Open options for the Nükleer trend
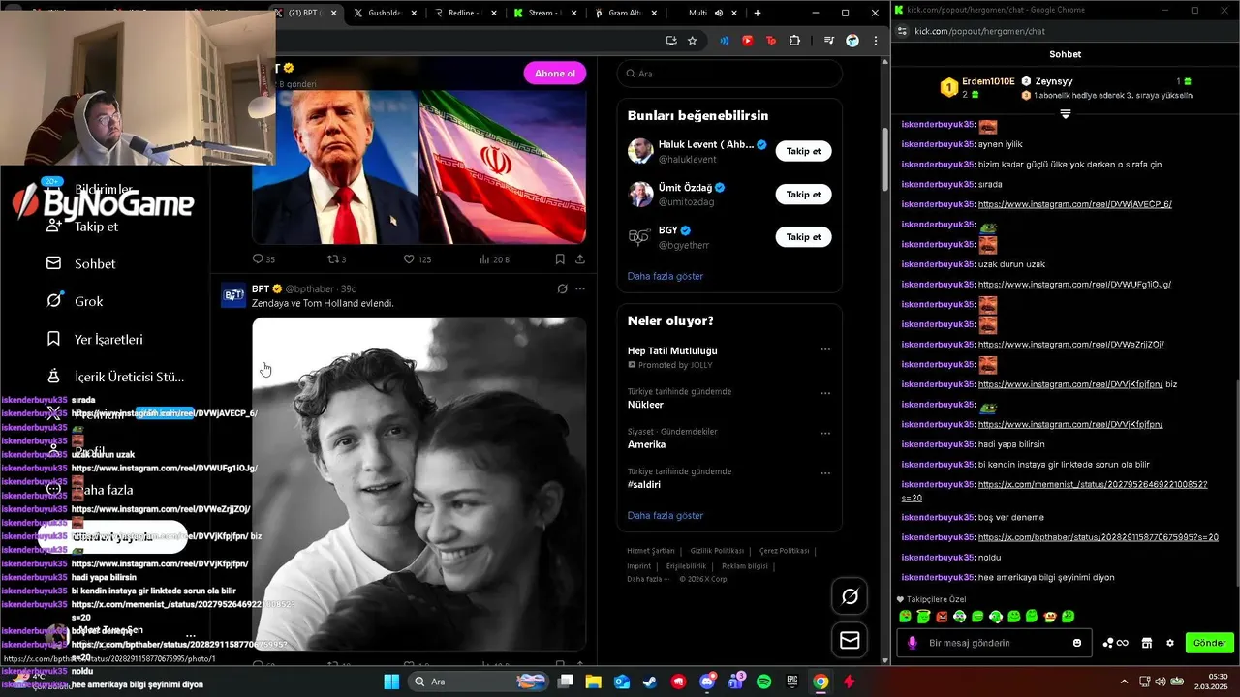This screenshot has width=1240, height=697. (x=825, y=393)
